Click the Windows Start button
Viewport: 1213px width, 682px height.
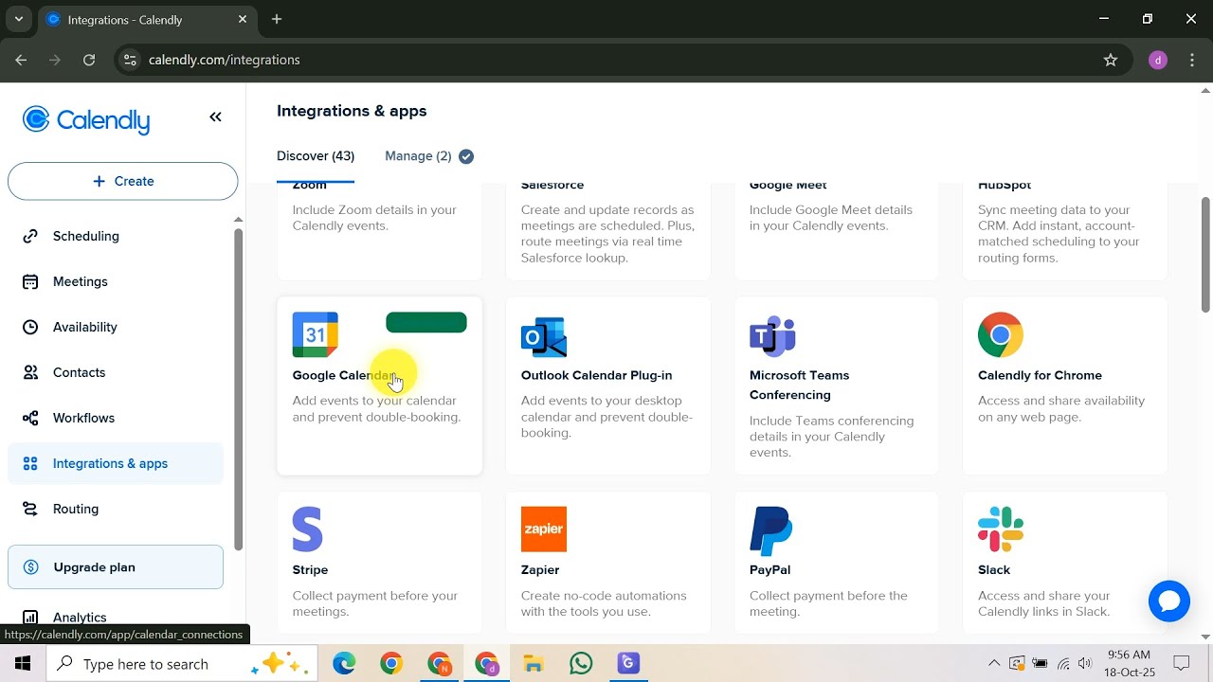point(23,664)
